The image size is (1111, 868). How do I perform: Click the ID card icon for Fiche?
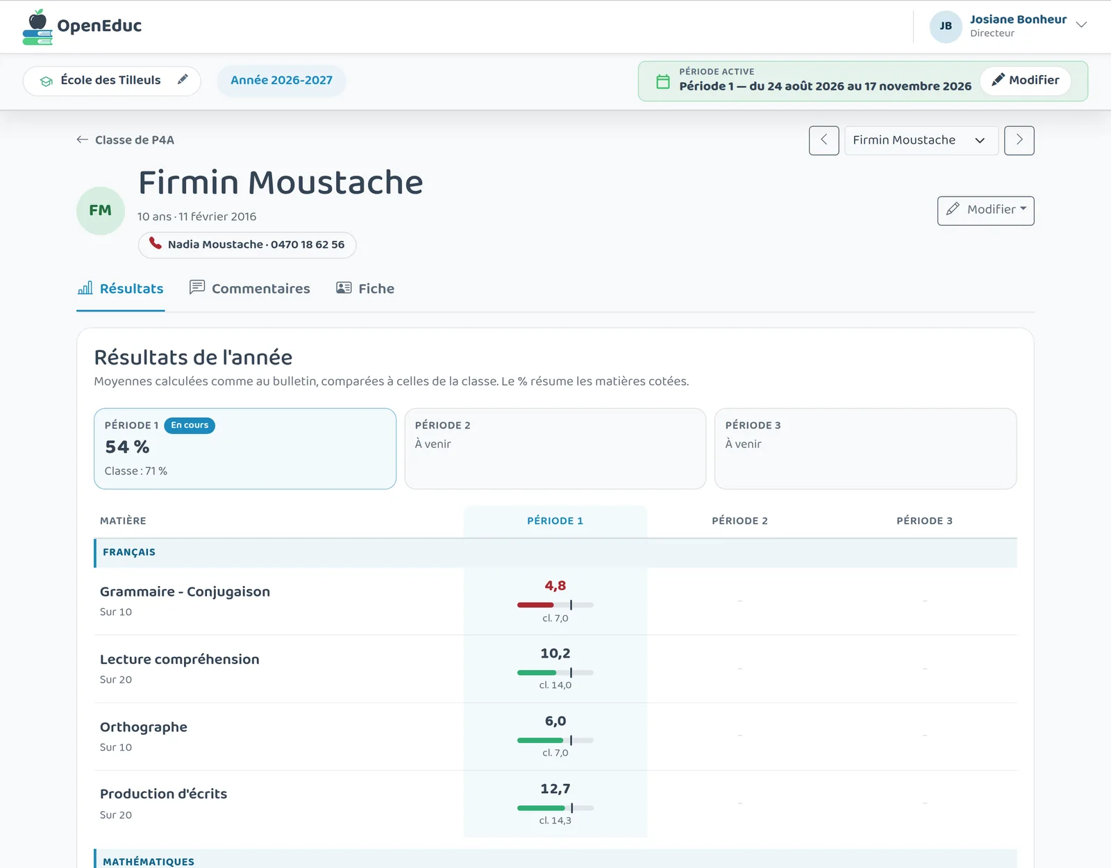[344, 287]
